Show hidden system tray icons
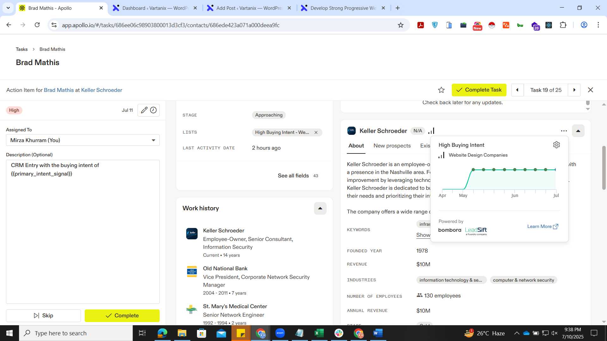The image size is (607, 341). (x=517, y=333)
